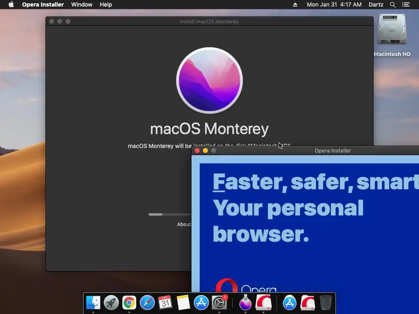Image resolution: width=419 pixels, height=314 pixels.
Task: Close the Opera Installer window
Action: pyautogui.click(x=197, y=150)
